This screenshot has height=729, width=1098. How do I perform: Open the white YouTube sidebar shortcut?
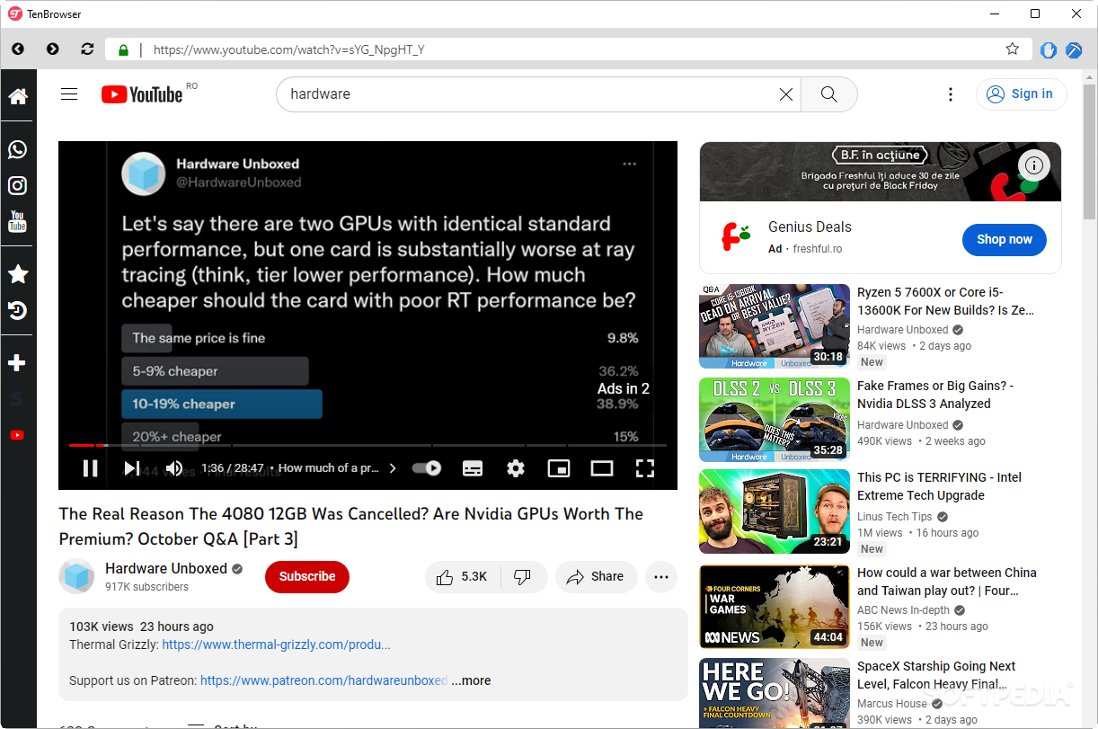[x=18, y=221]
